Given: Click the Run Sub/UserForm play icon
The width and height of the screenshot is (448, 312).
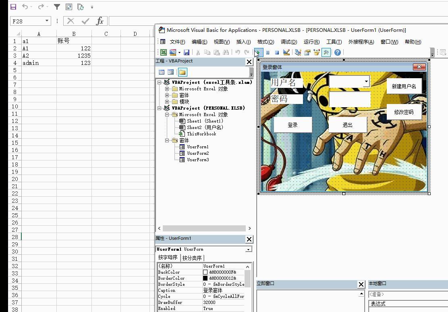Looking at the screenshot, I should (x=258, y=52).
